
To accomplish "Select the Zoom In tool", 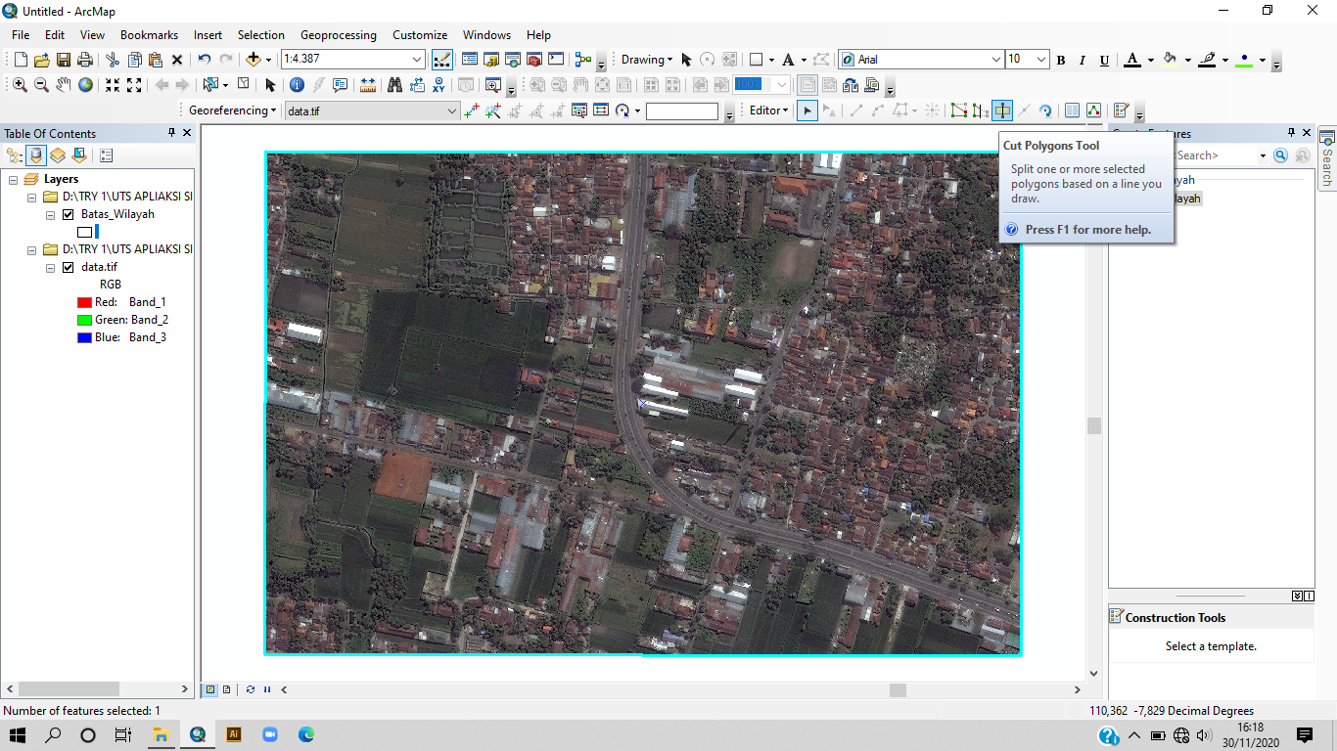I will coord(20,85).
